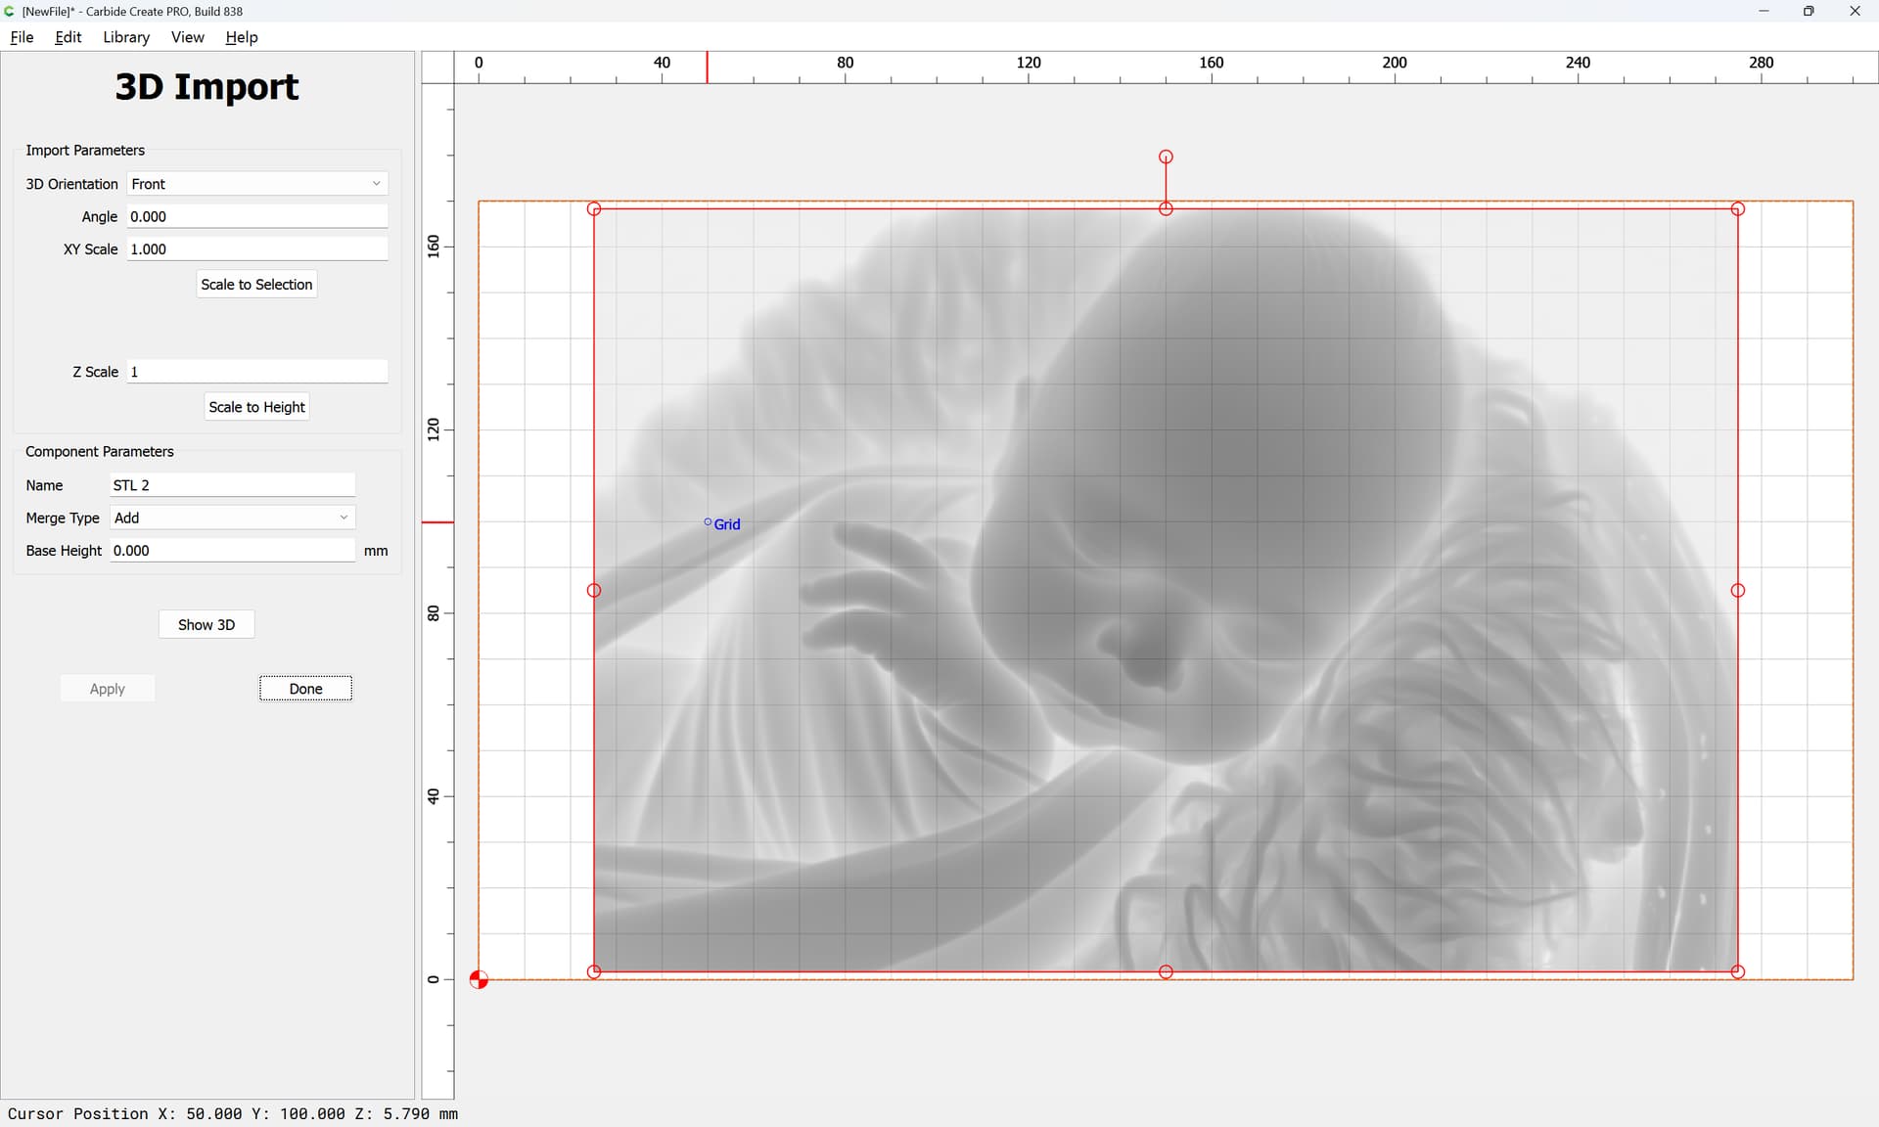Click the top-right corner resize handle
This screenshot has height=1127, width=1879.
1738,208
